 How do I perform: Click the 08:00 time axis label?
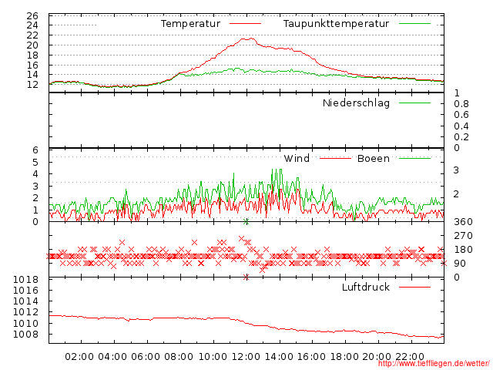179,357
